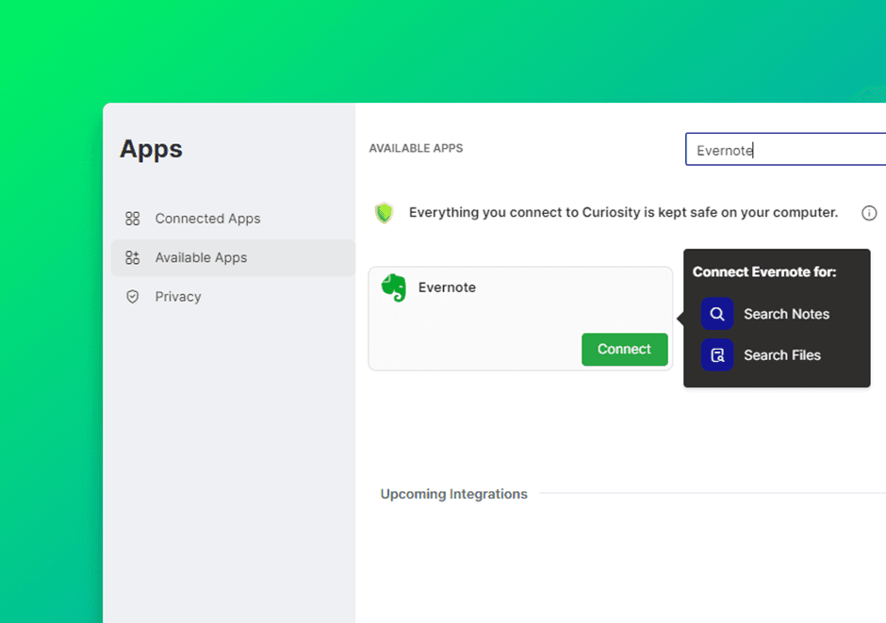
Task: Connect the Evernote app
Action: [624, 349]
